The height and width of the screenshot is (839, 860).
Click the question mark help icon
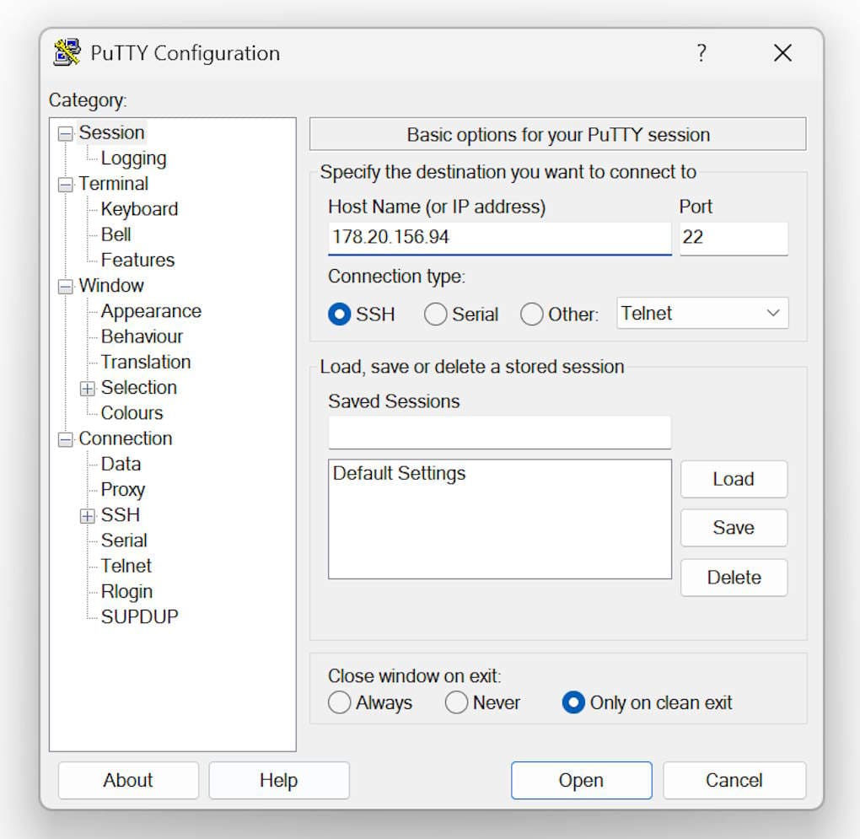pyautogui.click(x=701, y=53)
